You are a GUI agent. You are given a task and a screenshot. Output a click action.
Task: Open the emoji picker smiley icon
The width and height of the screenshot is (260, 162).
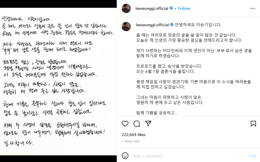[x=125, y=156]
